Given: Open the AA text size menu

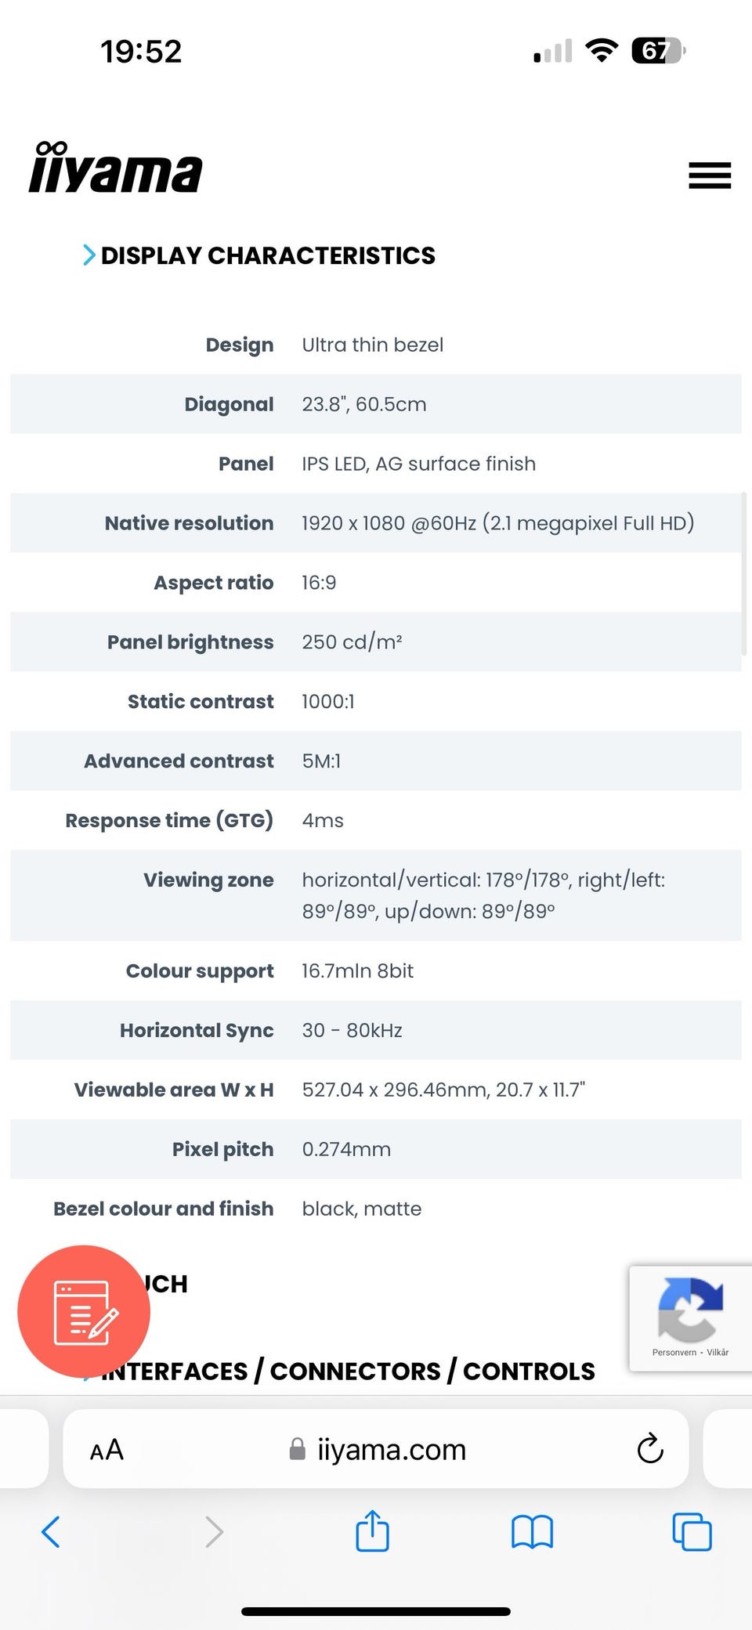Looking at the screenshot, I should 107,1450.
